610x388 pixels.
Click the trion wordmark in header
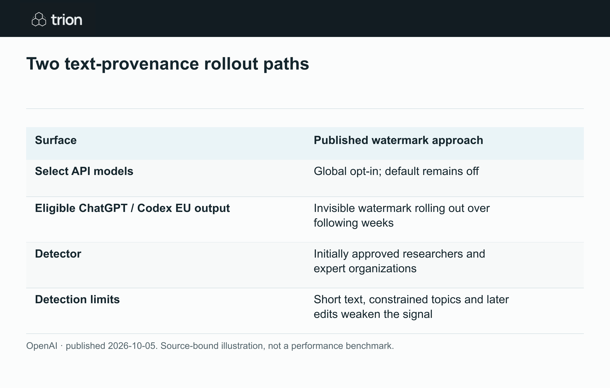click(67, 20)
